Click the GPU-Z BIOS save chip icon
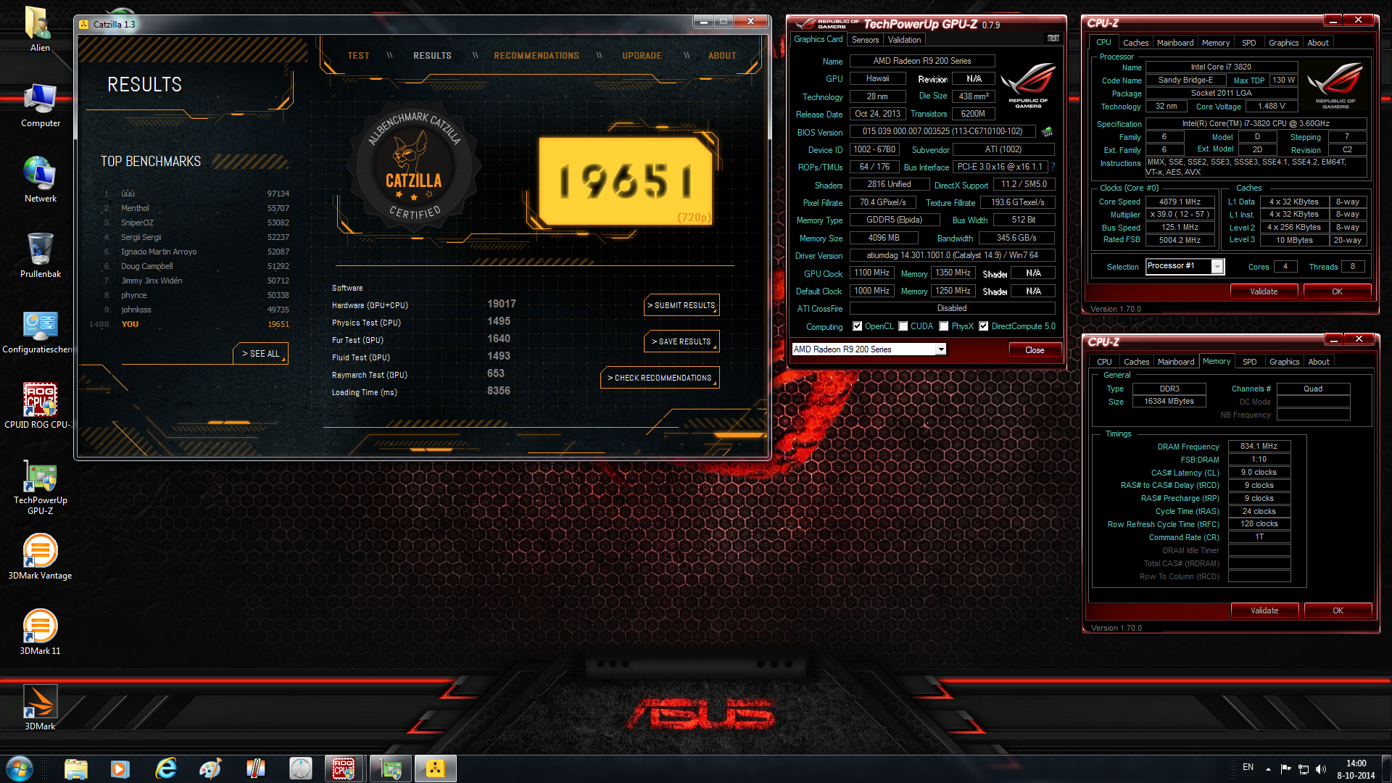 (x=1047, y=132)
